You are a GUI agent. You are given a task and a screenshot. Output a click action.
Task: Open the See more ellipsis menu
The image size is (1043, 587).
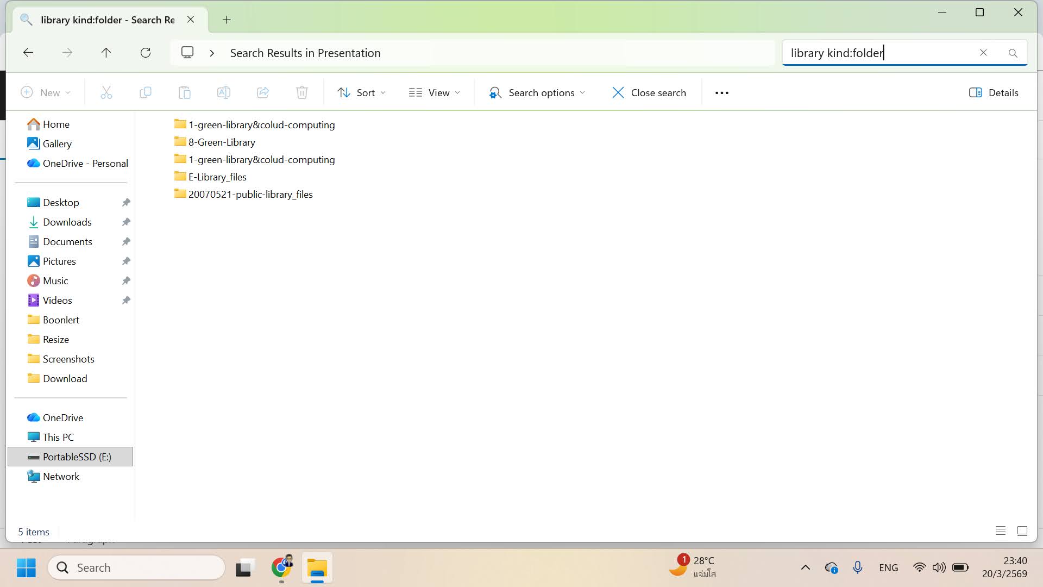[x=722, y=93]
